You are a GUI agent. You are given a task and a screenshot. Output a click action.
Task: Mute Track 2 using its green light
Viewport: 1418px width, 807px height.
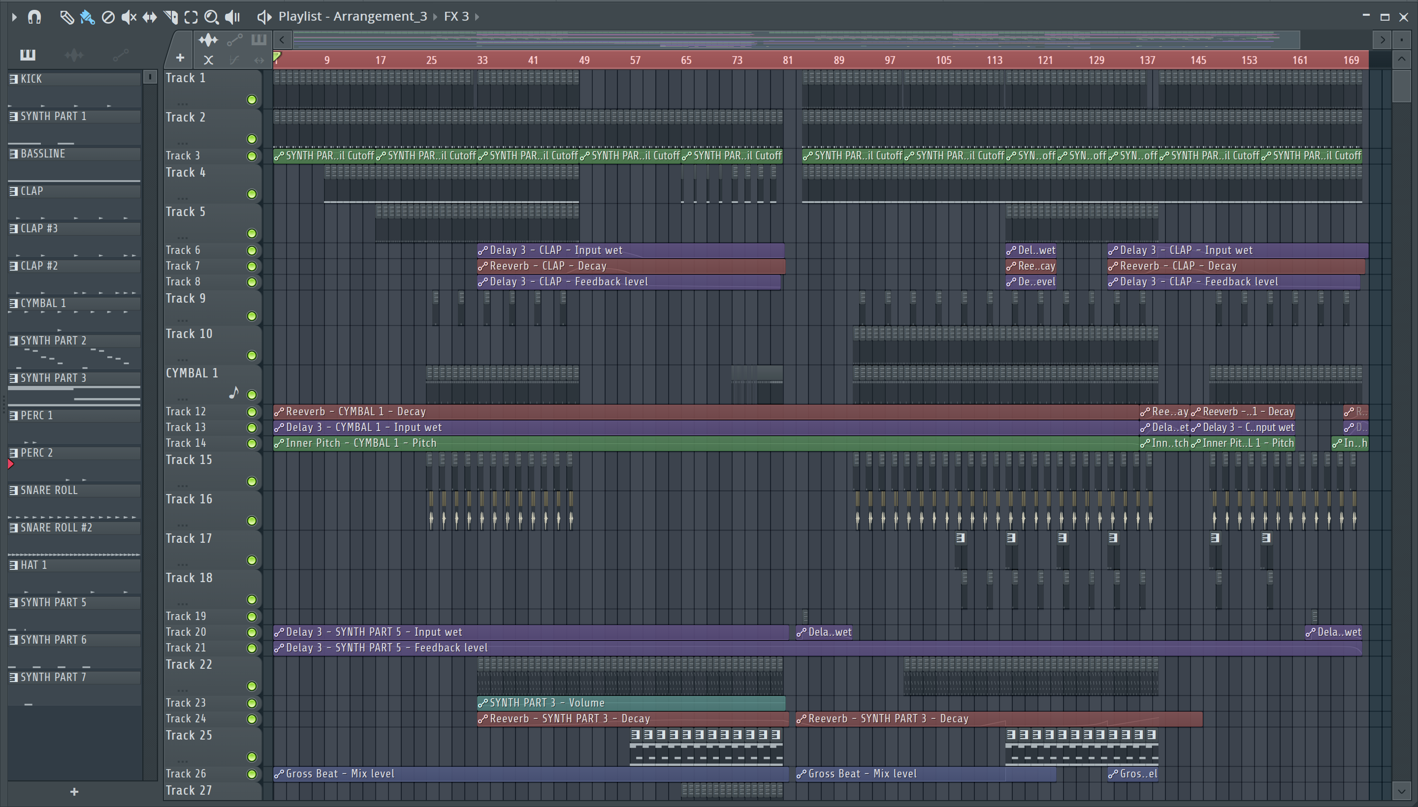[x=252, y=139]
